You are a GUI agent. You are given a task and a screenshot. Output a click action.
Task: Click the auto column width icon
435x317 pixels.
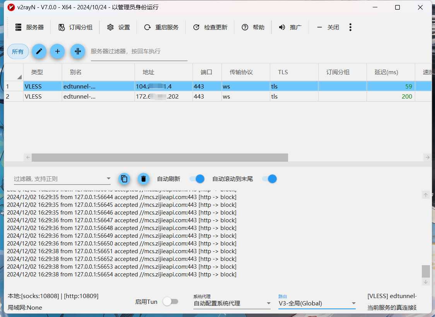(78, 51)
